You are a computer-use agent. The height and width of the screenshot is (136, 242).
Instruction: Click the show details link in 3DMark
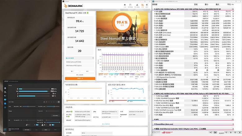(x=106, y=124)
